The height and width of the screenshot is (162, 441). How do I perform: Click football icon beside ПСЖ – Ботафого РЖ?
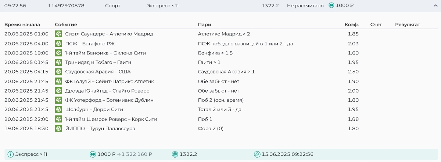pos(58,44)
